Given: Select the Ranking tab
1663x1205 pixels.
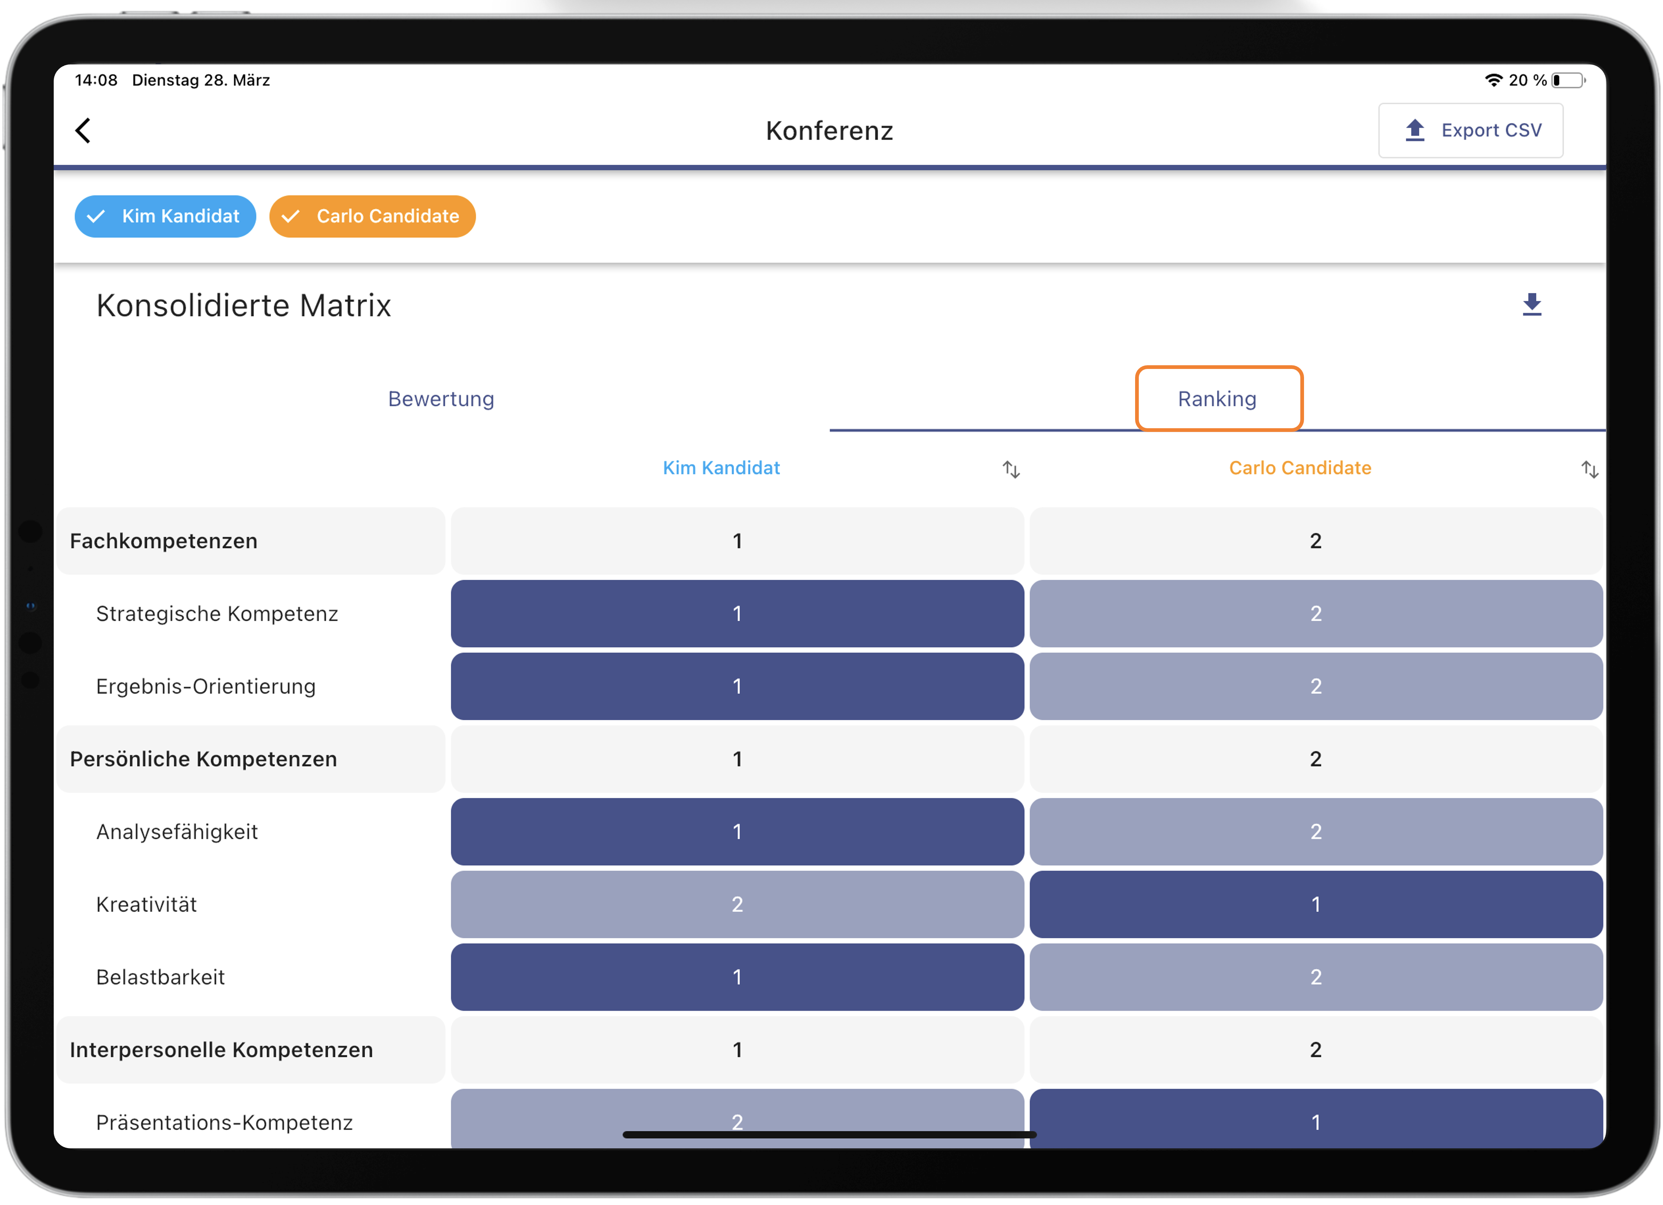Looking at the screenshot, I should click(1217, 399).
